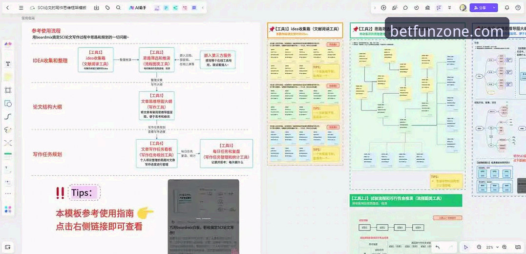Activate the pen drawing tool
The width and height of the screenshot is (526, 254).
(x=8, y=130)
